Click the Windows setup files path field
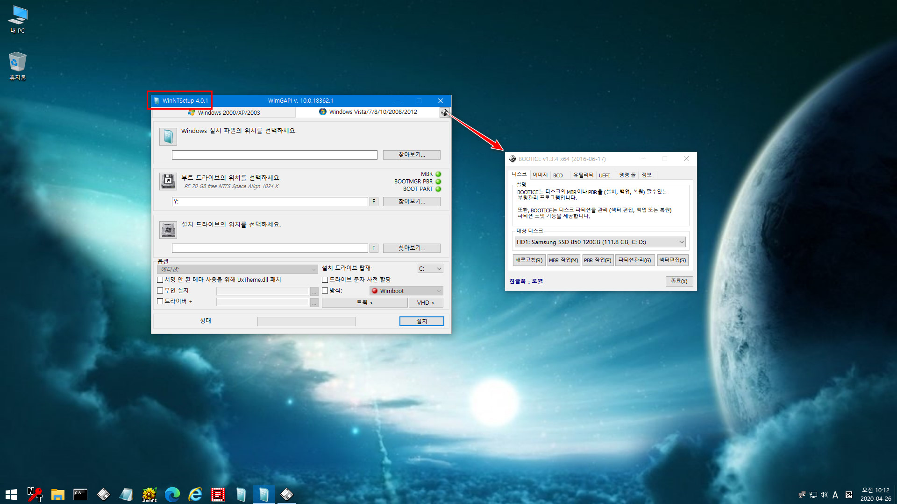The image size is (897, 504). (x=274, y=155)
